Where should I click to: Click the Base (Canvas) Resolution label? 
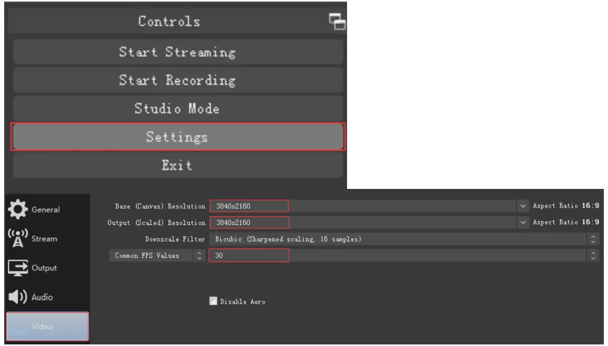point(160,206)
